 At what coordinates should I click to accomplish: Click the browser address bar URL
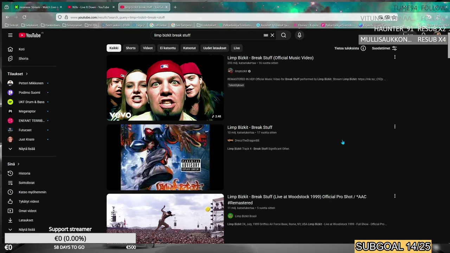pyautogui.click(x=117, y=17)
